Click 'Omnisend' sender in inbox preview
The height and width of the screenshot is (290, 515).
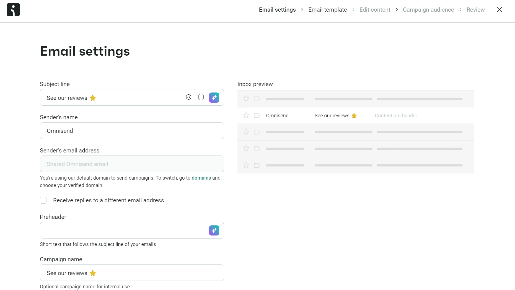277,116
